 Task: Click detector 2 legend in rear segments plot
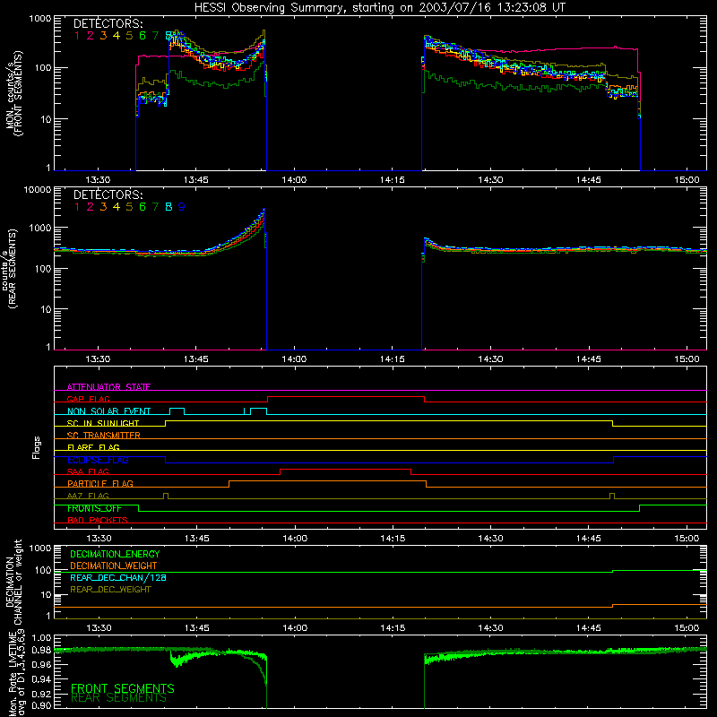(x=91, y=207)
